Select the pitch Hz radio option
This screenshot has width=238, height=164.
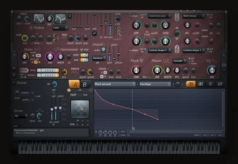click(25, 77)
